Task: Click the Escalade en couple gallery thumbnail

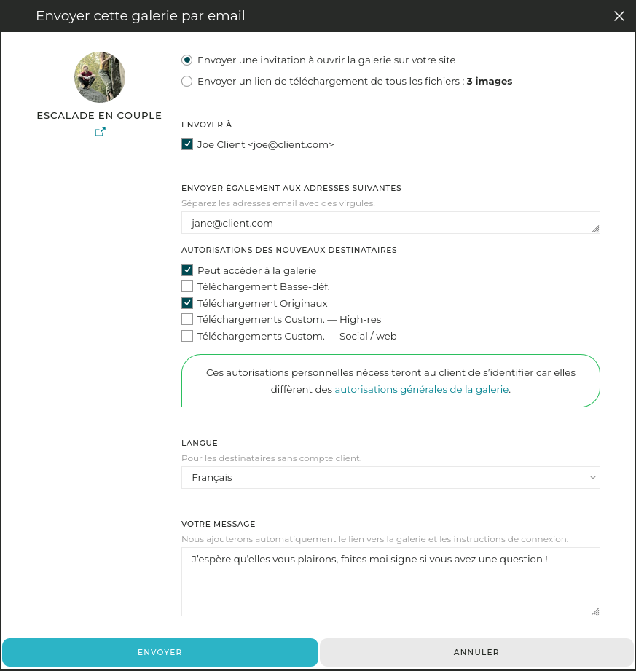Action: click(x=100, y=77)
